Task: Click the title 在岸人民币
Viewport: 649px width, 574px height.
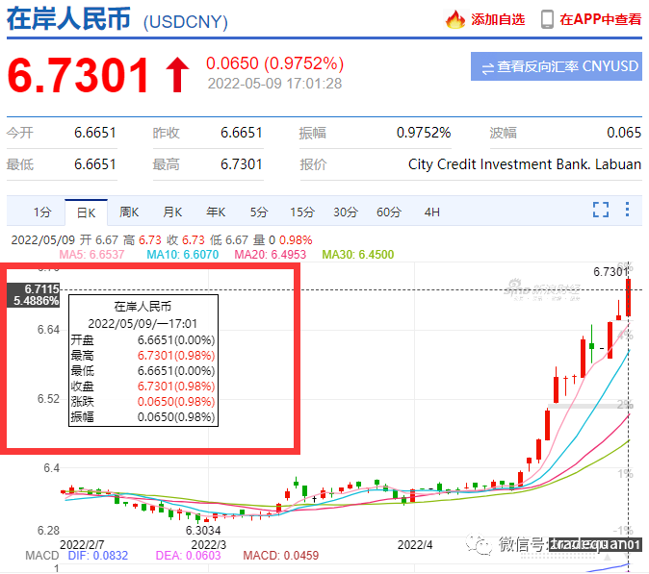Action: 68,18
